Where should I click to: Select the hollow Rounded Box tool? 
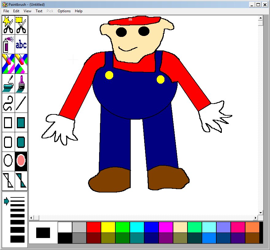pos(8,142)
